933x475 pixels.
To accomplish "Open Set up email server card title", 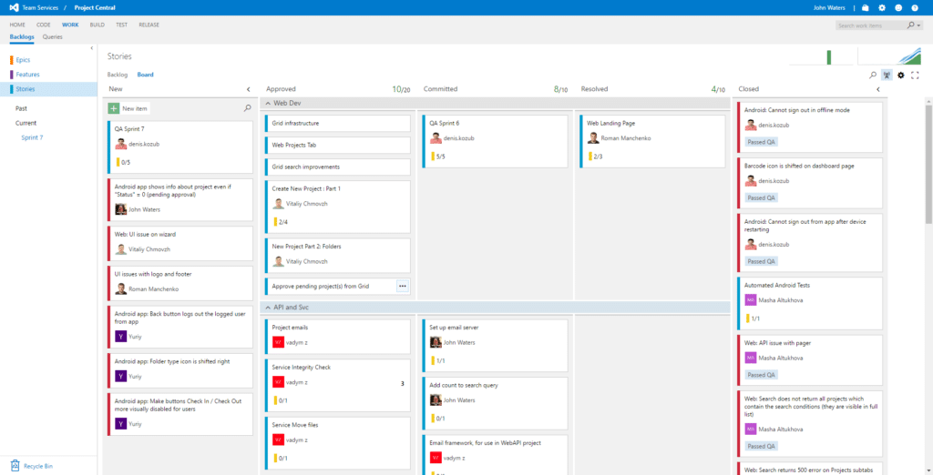I will coord(454,328).
